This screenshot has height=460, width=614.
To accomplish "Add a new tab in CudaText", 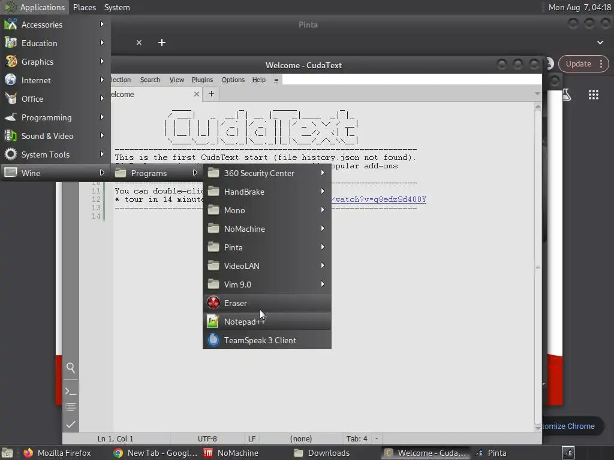I will 211,94.
